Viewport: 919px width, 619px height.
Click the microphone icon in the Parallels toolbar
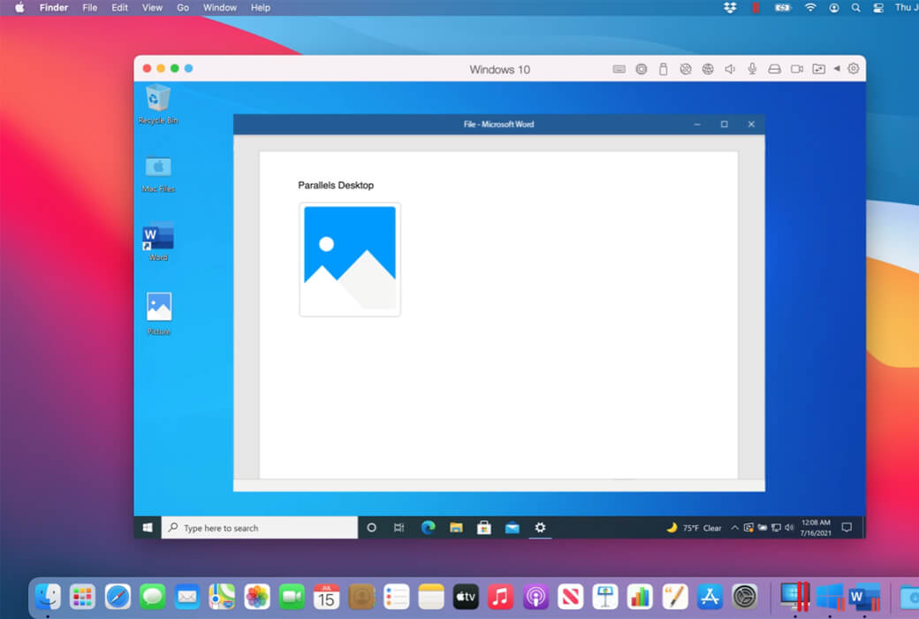(x=752, y=69)
